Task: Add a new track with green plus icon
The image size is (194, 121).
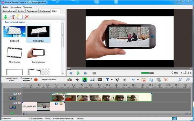Action: [12, 113]
